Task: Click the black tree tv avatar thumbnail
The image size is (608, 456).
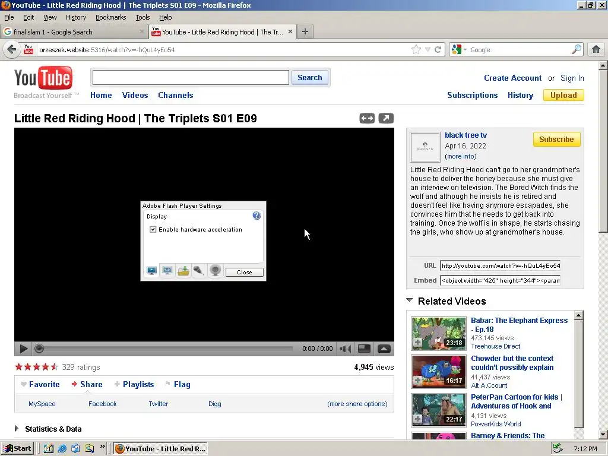Action: pyautogui.click(x=425, y=147)
